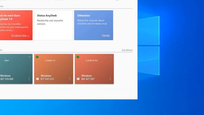Click the address 862 627 097

click(x=88, y=79)
